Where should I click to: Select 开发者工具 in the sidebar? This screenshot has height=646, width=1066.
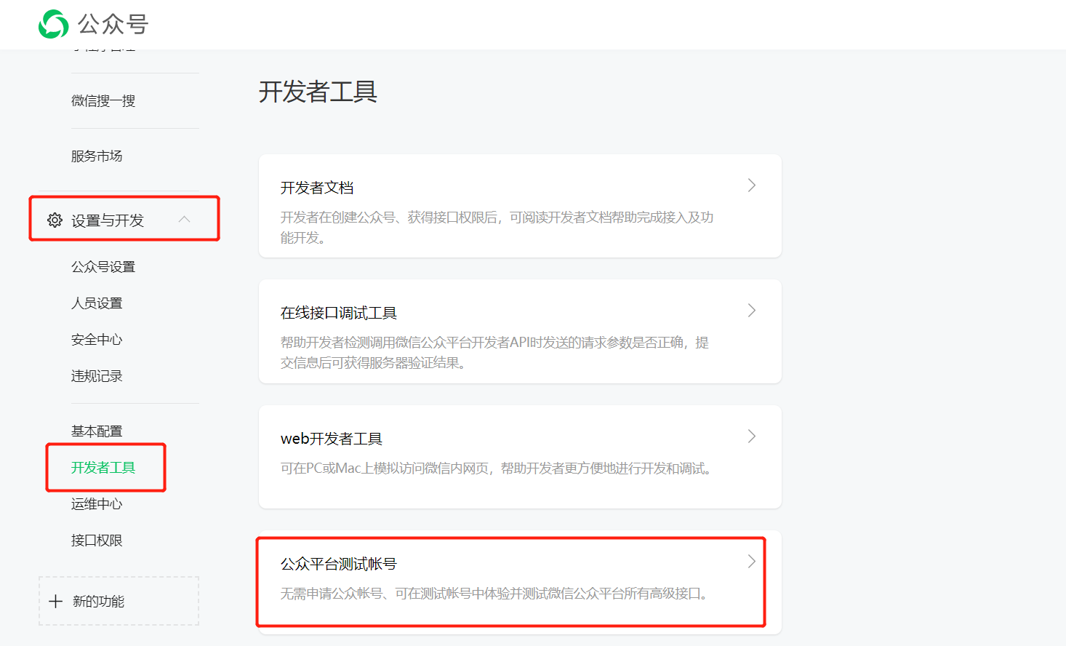click(x=103, y=467)
